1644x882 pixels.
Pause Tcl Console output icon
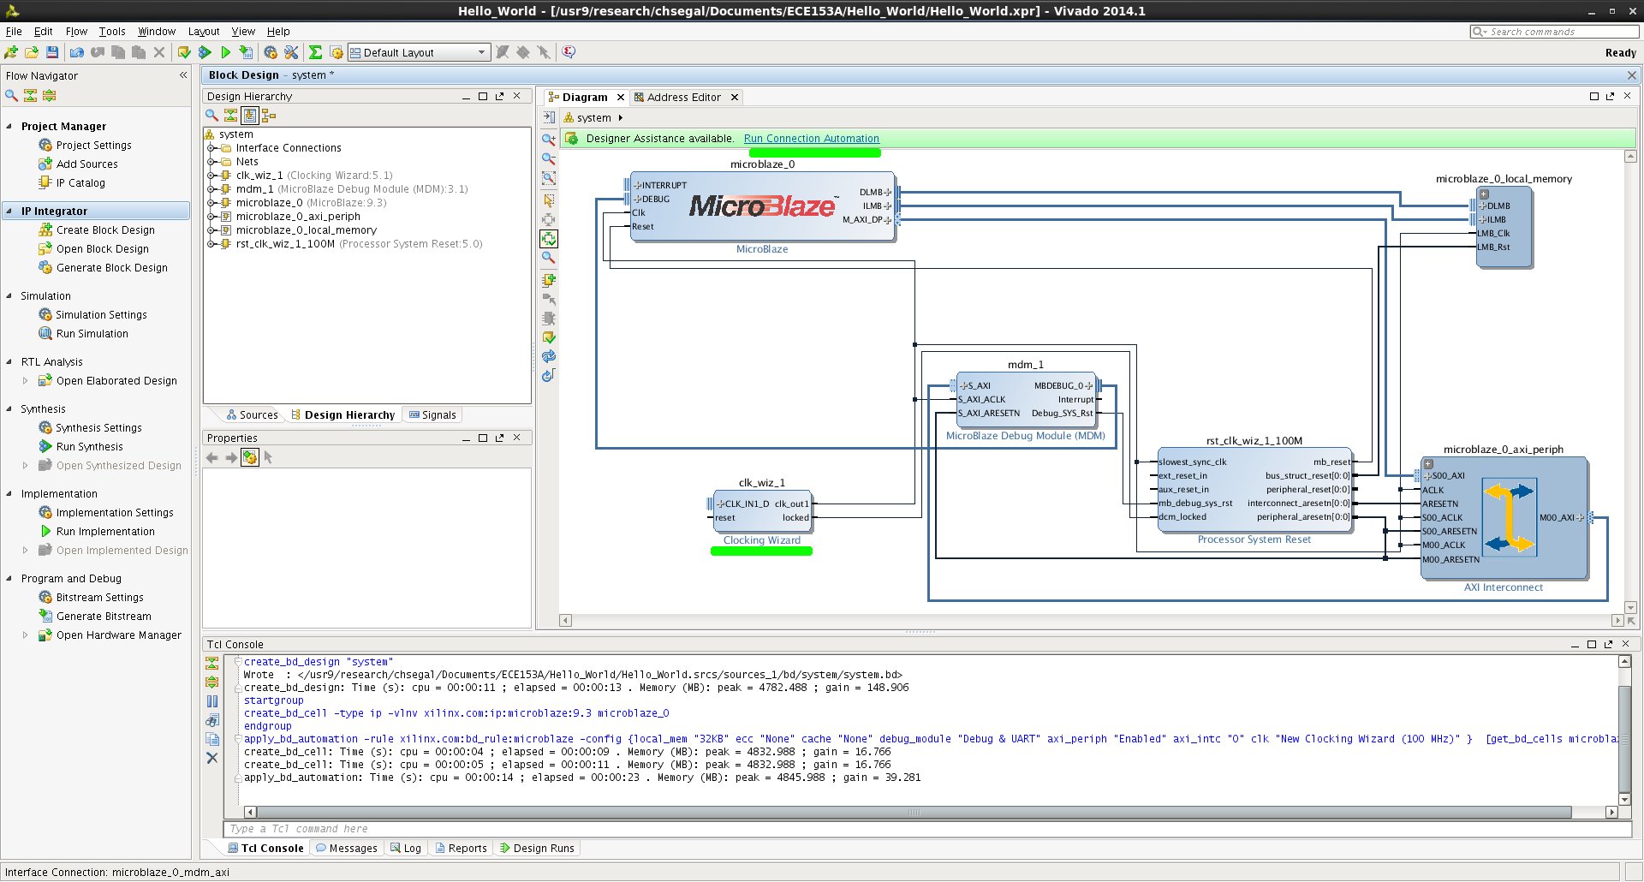(212, 701)
